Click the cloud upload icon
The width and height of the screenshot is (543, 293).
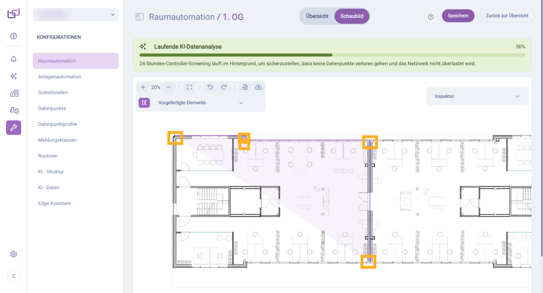click(x=258, y=87)
